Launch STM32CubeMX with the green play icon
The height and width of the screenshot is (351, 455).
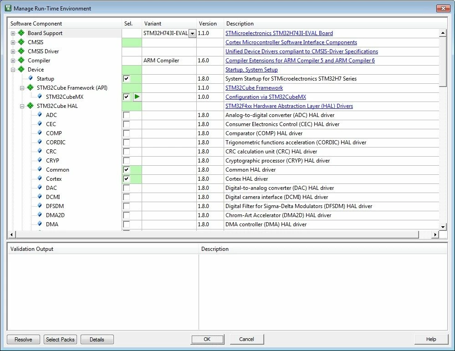[x=137, y=97]
